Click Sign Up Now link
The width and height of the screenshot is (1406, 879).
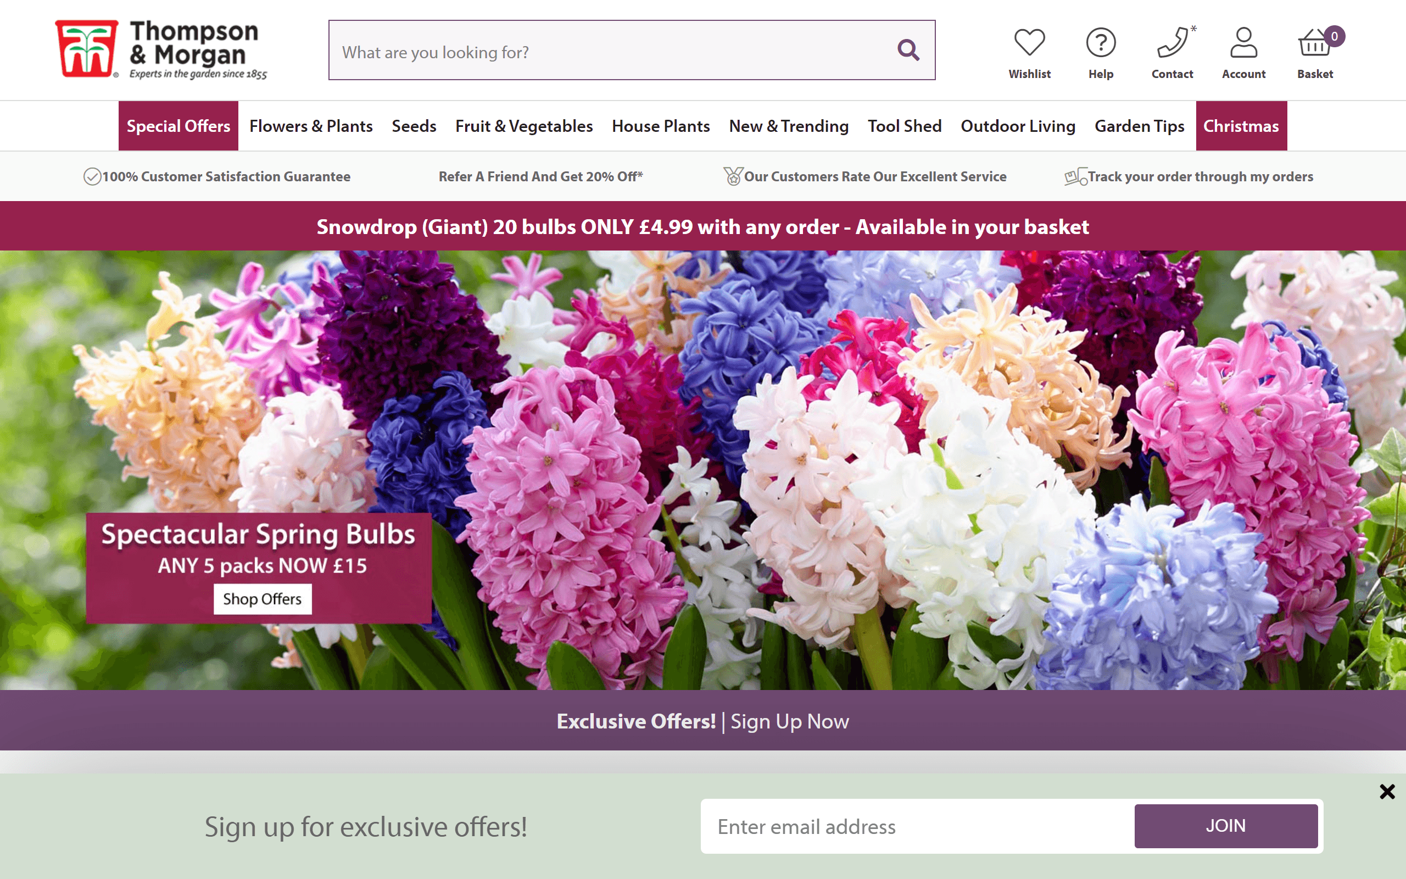click(x=790, y=721)
